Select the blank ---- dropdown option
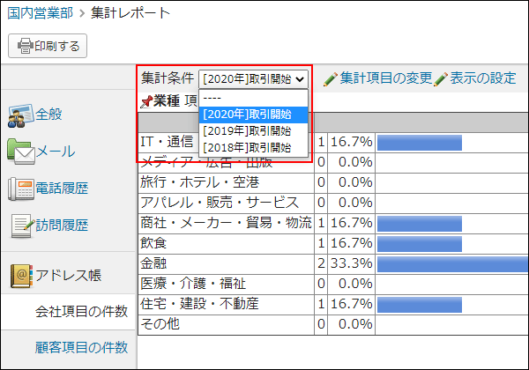 pos(254,98)
